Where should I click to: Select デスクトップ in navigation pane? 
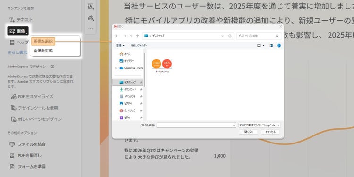(x=127, y=83)
